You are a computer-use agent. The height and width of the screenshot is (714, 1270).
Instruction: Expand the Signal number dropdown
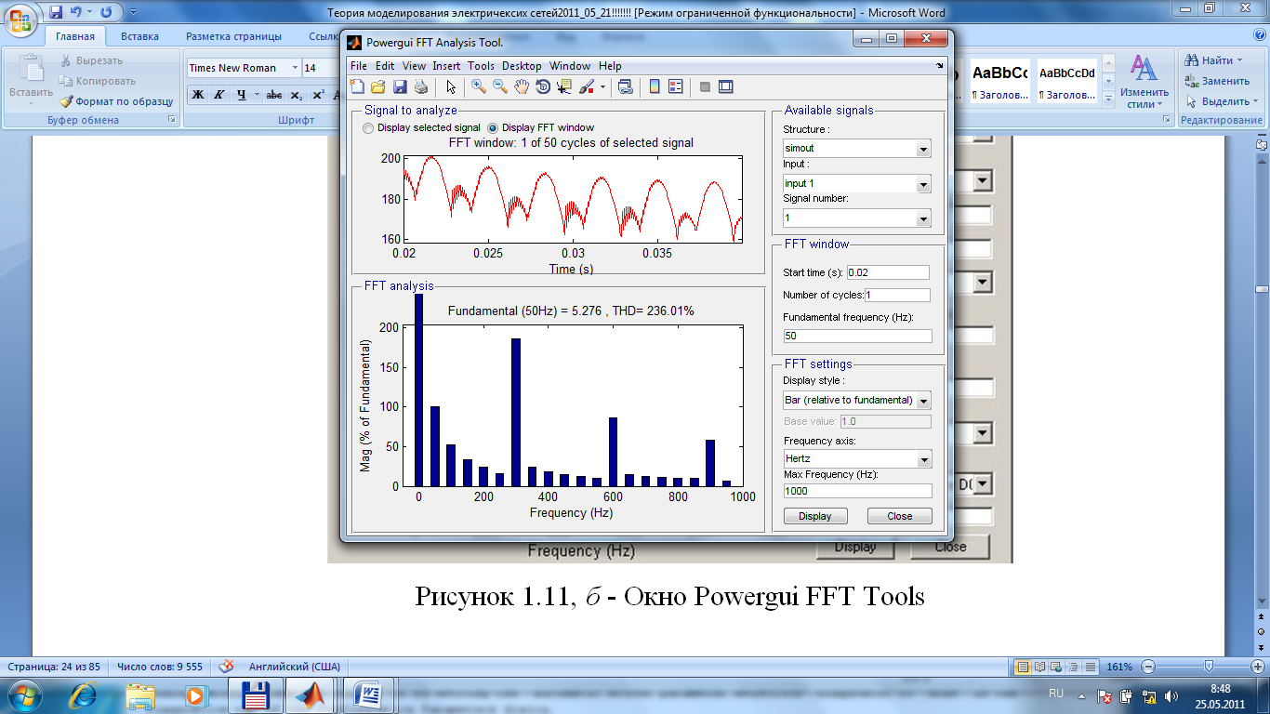coord(923,218)
